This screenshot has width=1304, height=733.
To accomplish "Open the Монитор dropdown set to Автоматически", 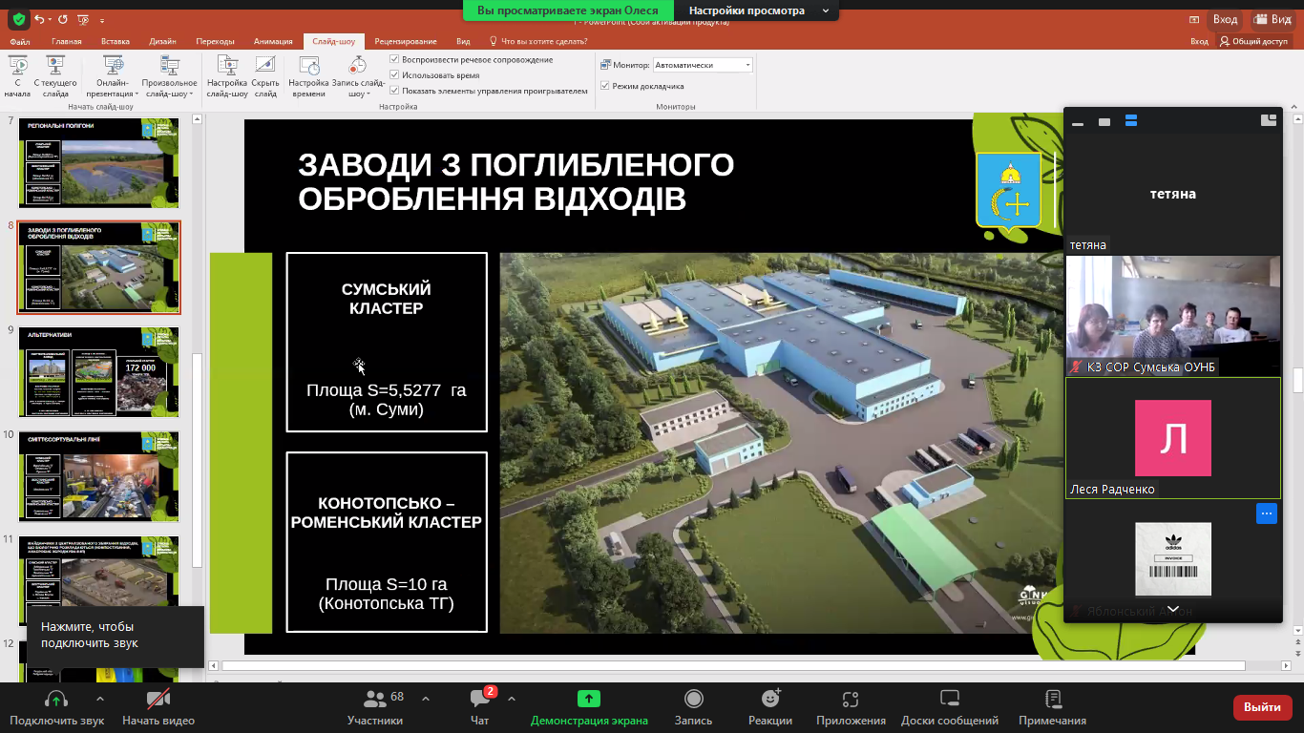I will click(x=703, y=65).
